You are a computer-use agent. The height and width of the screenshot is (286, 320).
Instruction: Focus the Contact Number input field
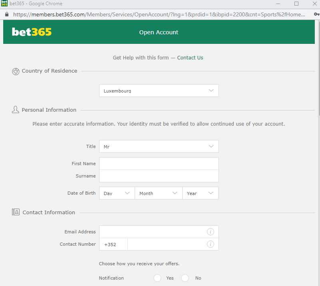(173, 244)
